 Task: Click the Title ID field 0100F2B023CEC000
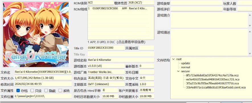106,48
